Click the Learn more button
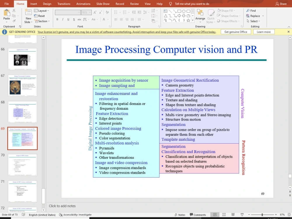Screen dimensions: 292x219 264,32
